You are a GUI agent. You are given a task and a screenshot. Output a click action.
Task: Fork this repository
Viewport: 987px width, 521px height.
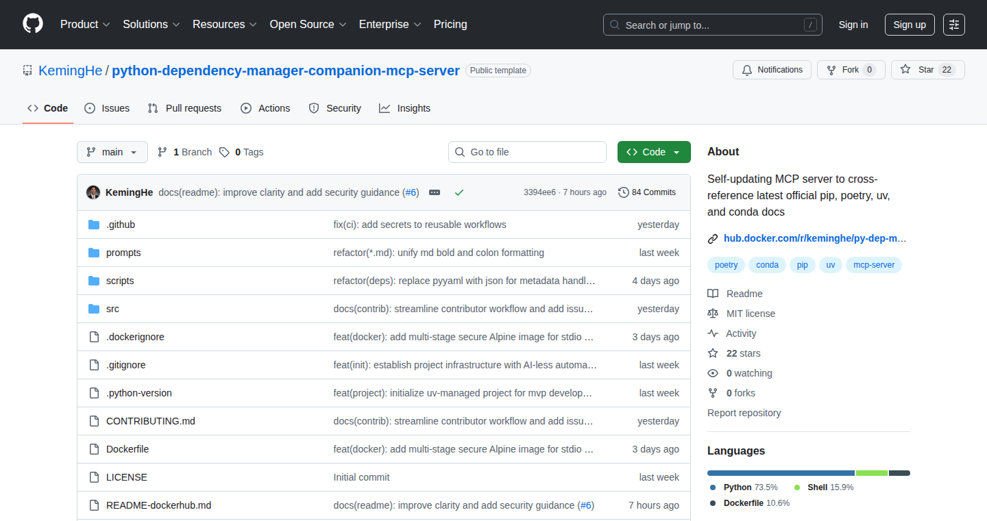[851, 70]
